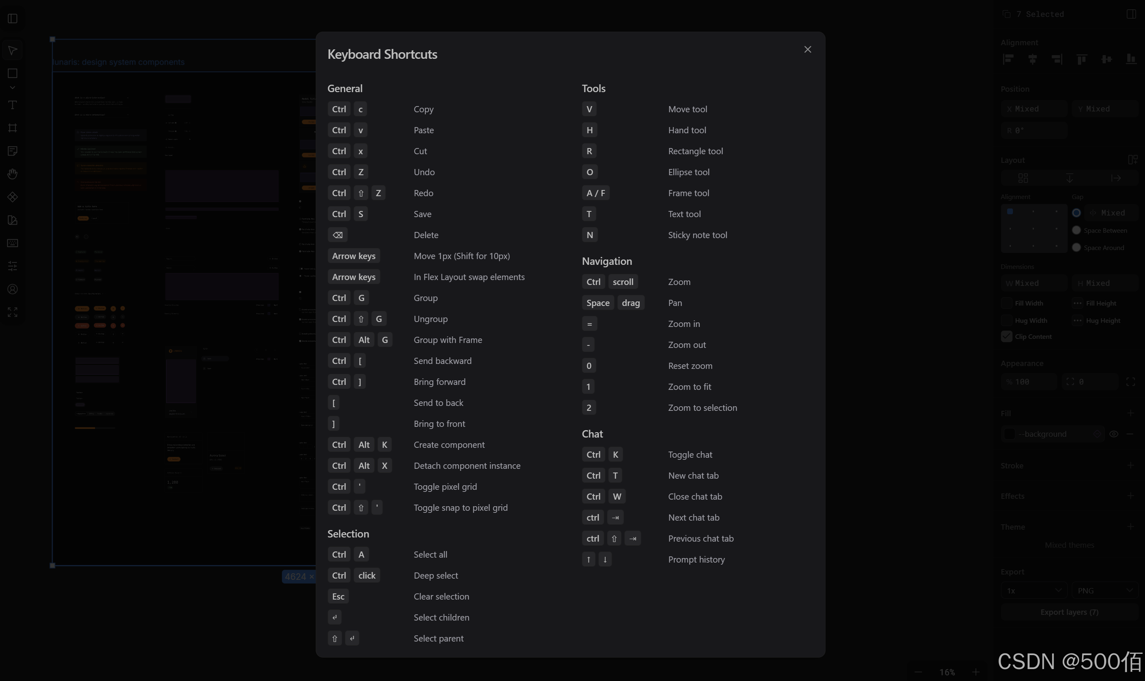This screenshot has height=681, width=1145.
Task: Expand the shape tool options chevron
Action: (x=13, y=87)
